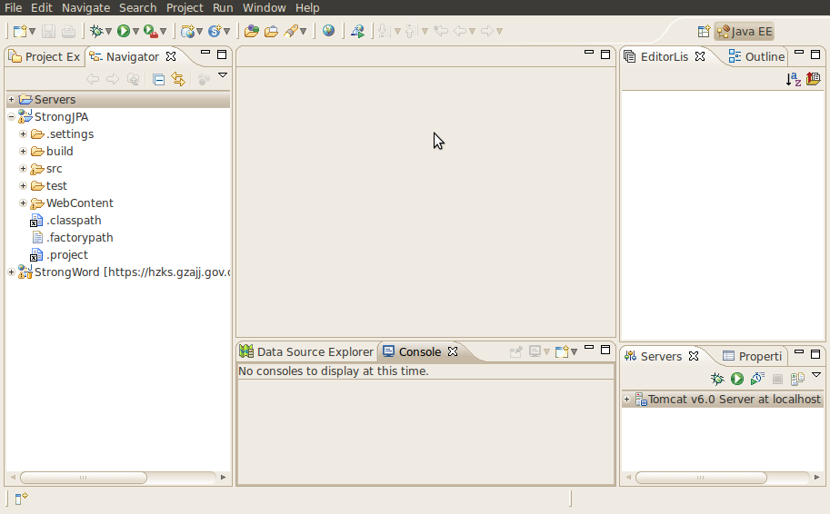This screenshot has height=514, width=830.
Task: Start the server in profile mode
Action: click(757, 379)
